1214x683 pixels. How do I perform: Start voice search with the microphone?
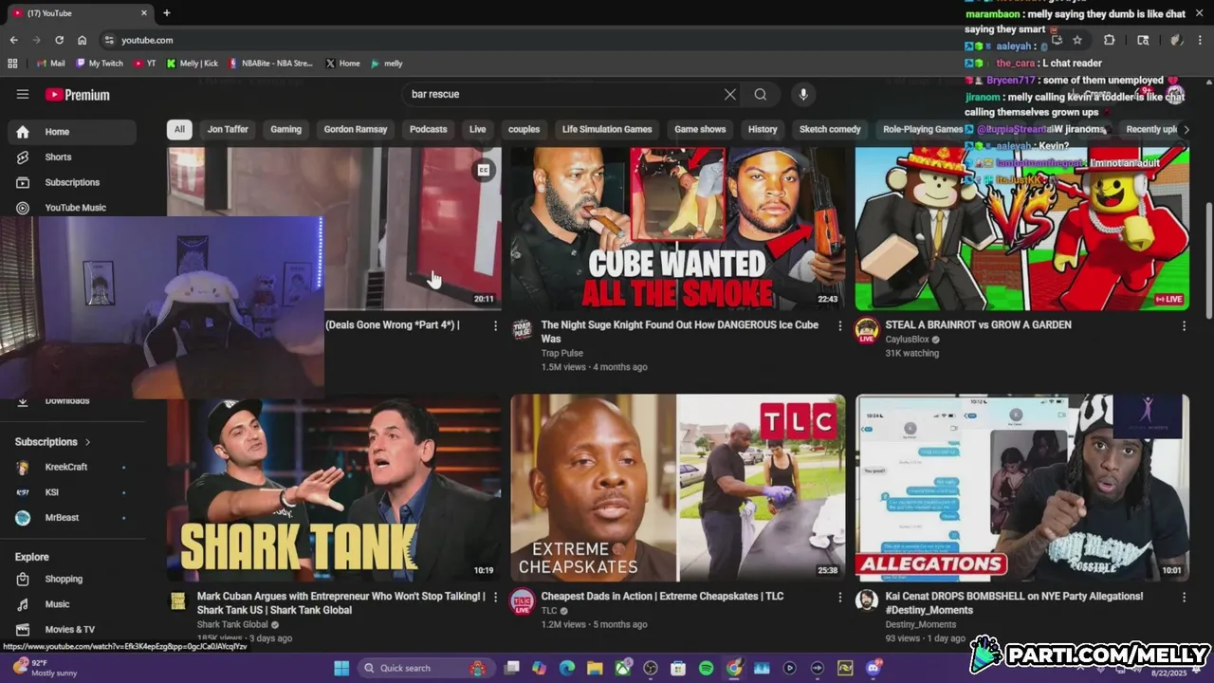(803, 94)
